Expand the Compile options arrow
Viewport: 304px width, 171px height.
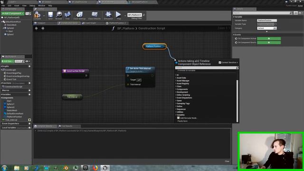tap(44, 16)
